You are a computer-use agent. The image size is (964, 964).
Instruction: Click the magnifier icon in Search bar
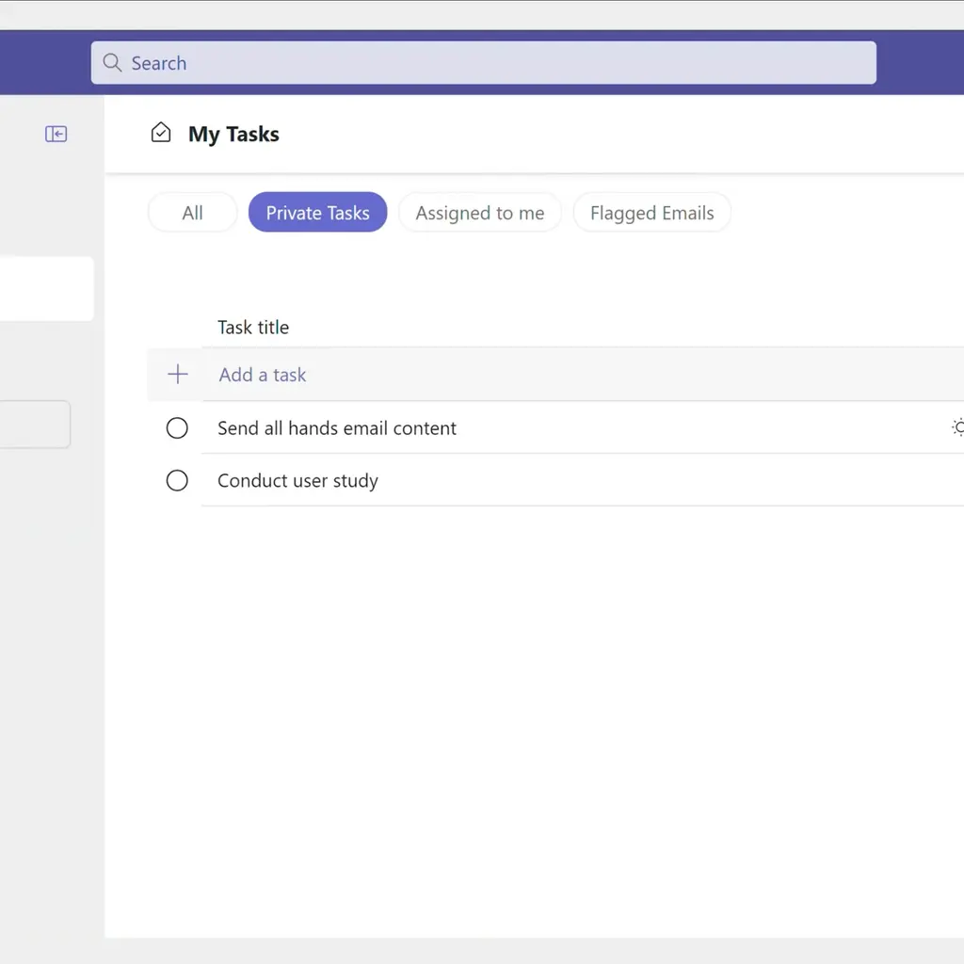(113, 63)
